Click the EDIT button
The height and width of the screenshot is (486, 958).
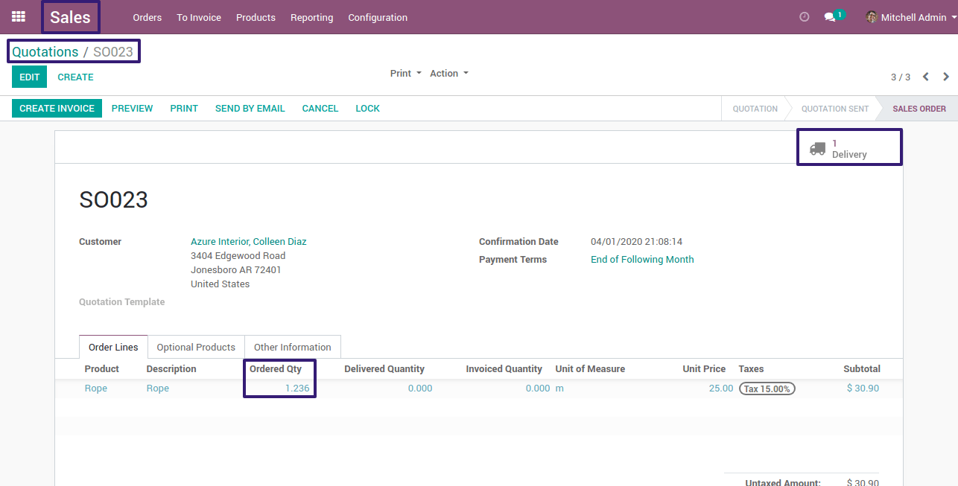[x=29, y=77]
